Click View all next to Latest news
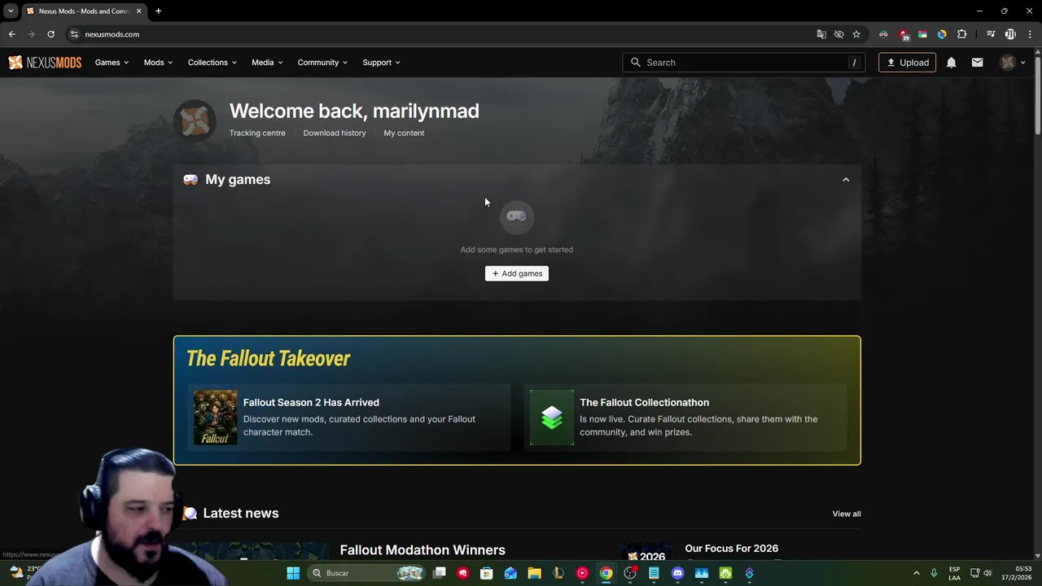Viewport: 1042px width, 586px height. coord(847,514)
